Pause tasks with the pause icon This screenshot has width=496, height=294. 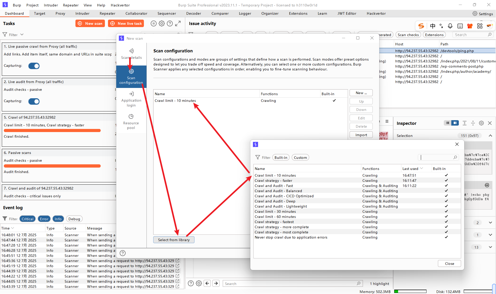coord(153,23)
